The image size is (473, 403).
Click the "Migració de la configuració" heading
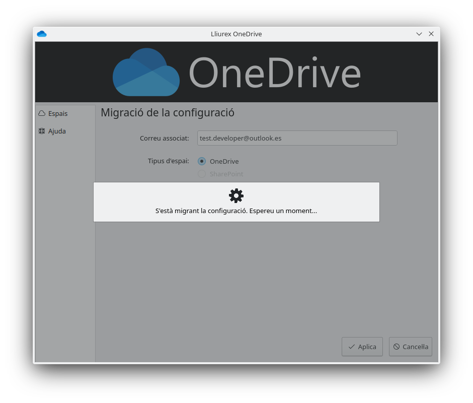pyautogui.click(x=168, y=112)
